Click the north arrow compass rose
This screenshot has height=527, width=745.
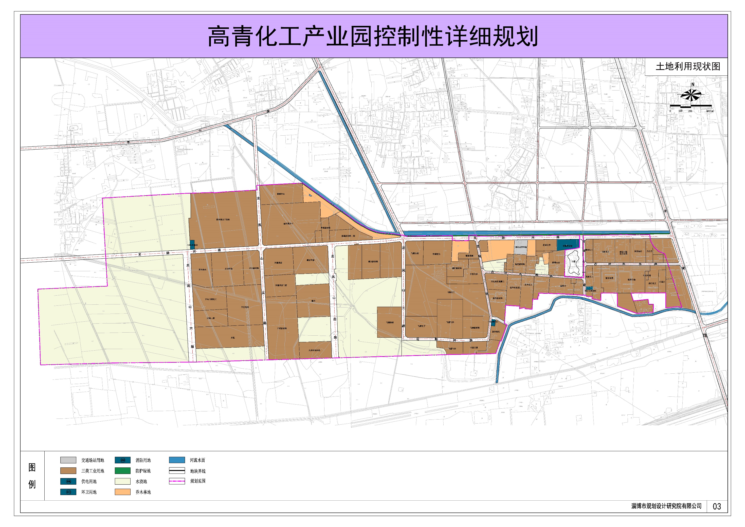click(x=691, y=95)
